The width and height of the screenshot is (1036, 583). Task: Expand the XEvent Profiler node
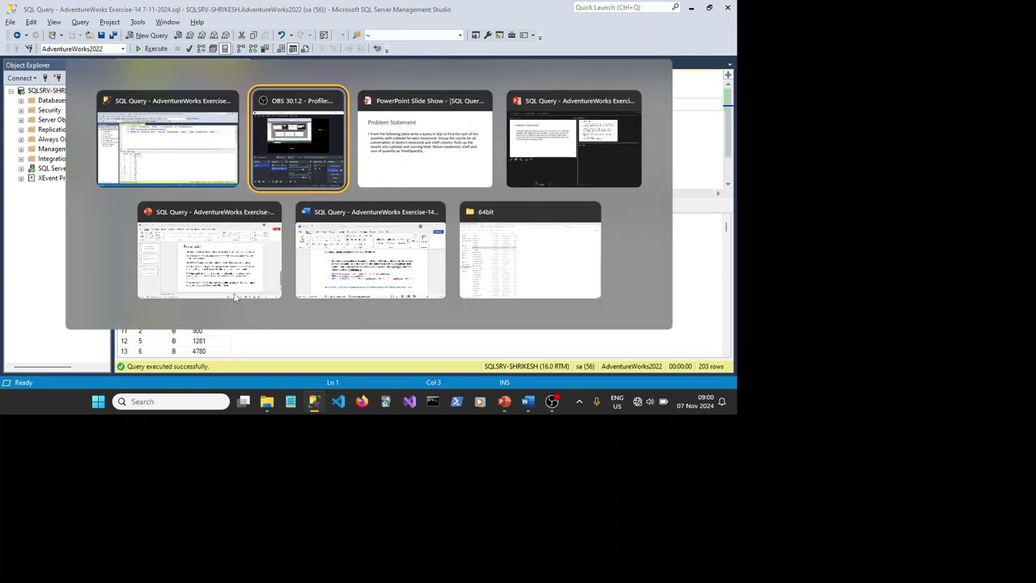point(21,178)
